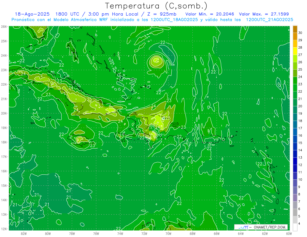The height and width of the screenshot is (237, 307).
Task: Click the '60W' longitude axis label
Action: (289, 233)
